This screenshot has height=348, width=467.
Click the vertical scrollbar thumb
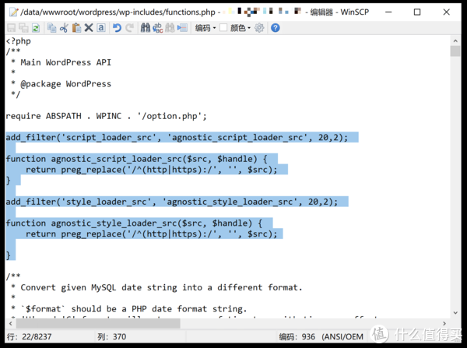[x=455, y=51]
